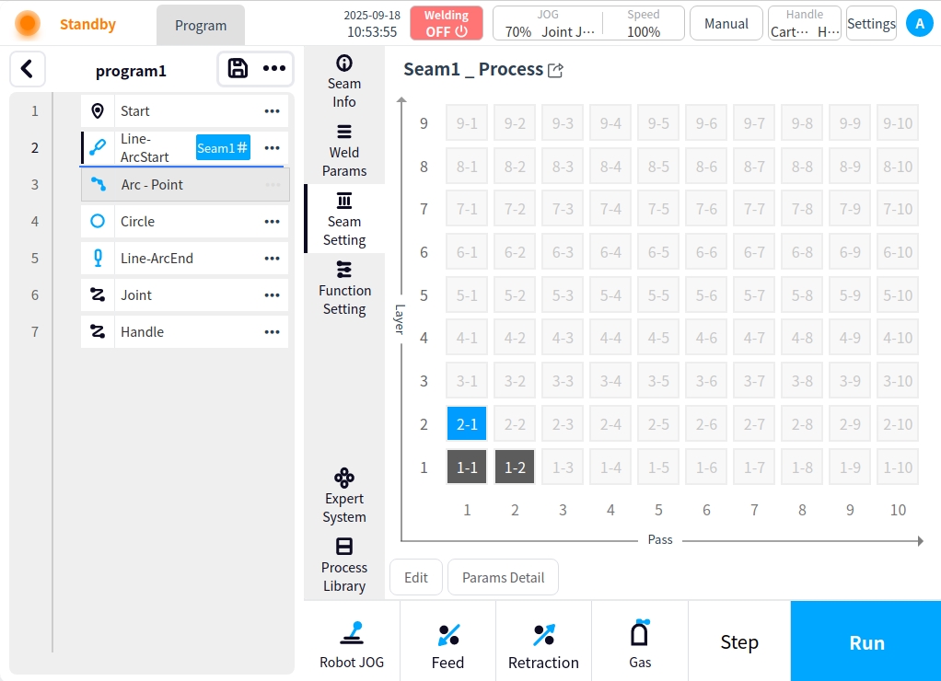Open the Weld Params section
Screen dimensions: 941x681
click(344, 150)
